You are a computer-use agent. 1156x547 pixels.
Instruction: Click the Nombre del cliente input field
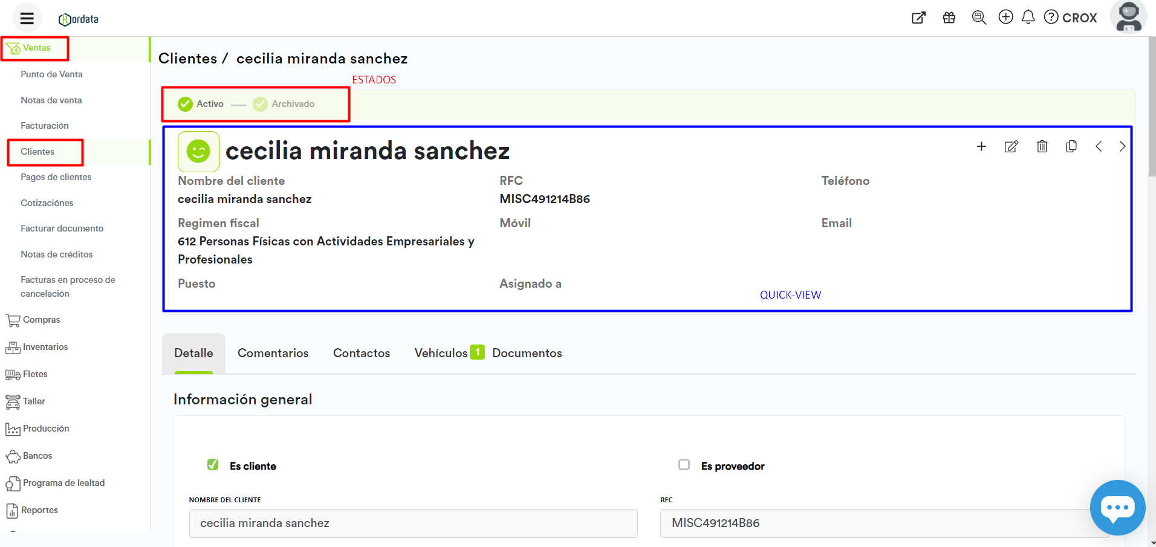(413, 523)
